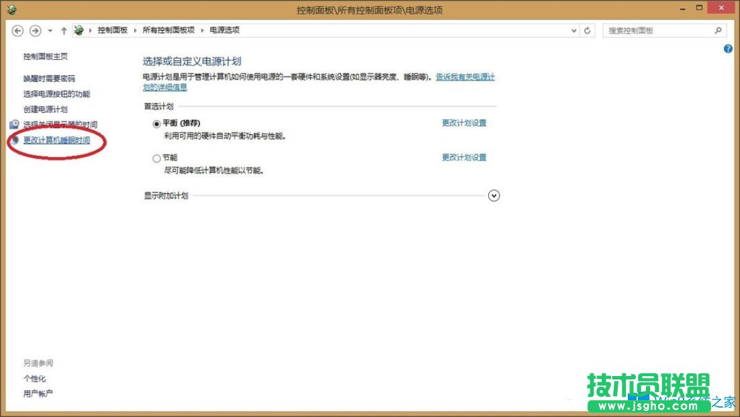Open help via the blue question mark icon
The image size is (740, 417).
727,48
